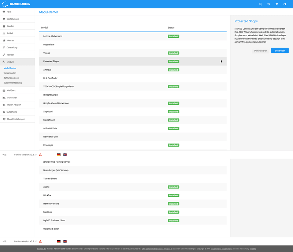Click the bottom German flag icon
Image resolution: width=293 pixels, height=252 pixels.
59,241
